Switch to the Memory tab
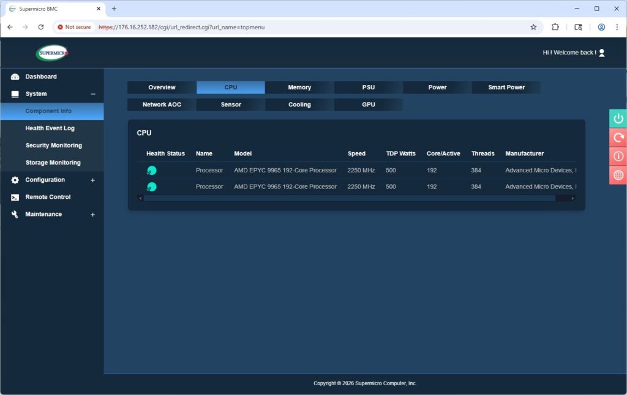The width and height of the screenshot is (627, 395). [x=299, y=87]
